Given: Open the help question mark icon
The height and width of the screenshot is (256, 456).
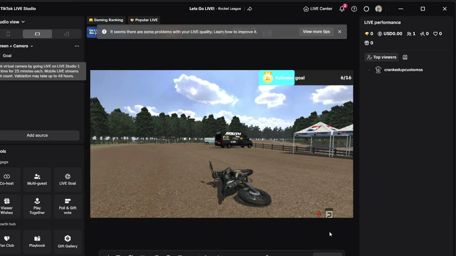Looking at the screenshot, I should [x=354, y=9].
